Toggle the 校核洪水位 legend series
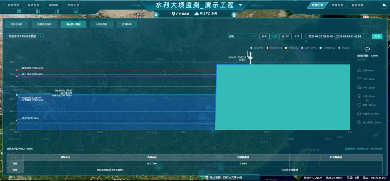The height and width of the screenshot is (181, 390). [x=274, y=48]
